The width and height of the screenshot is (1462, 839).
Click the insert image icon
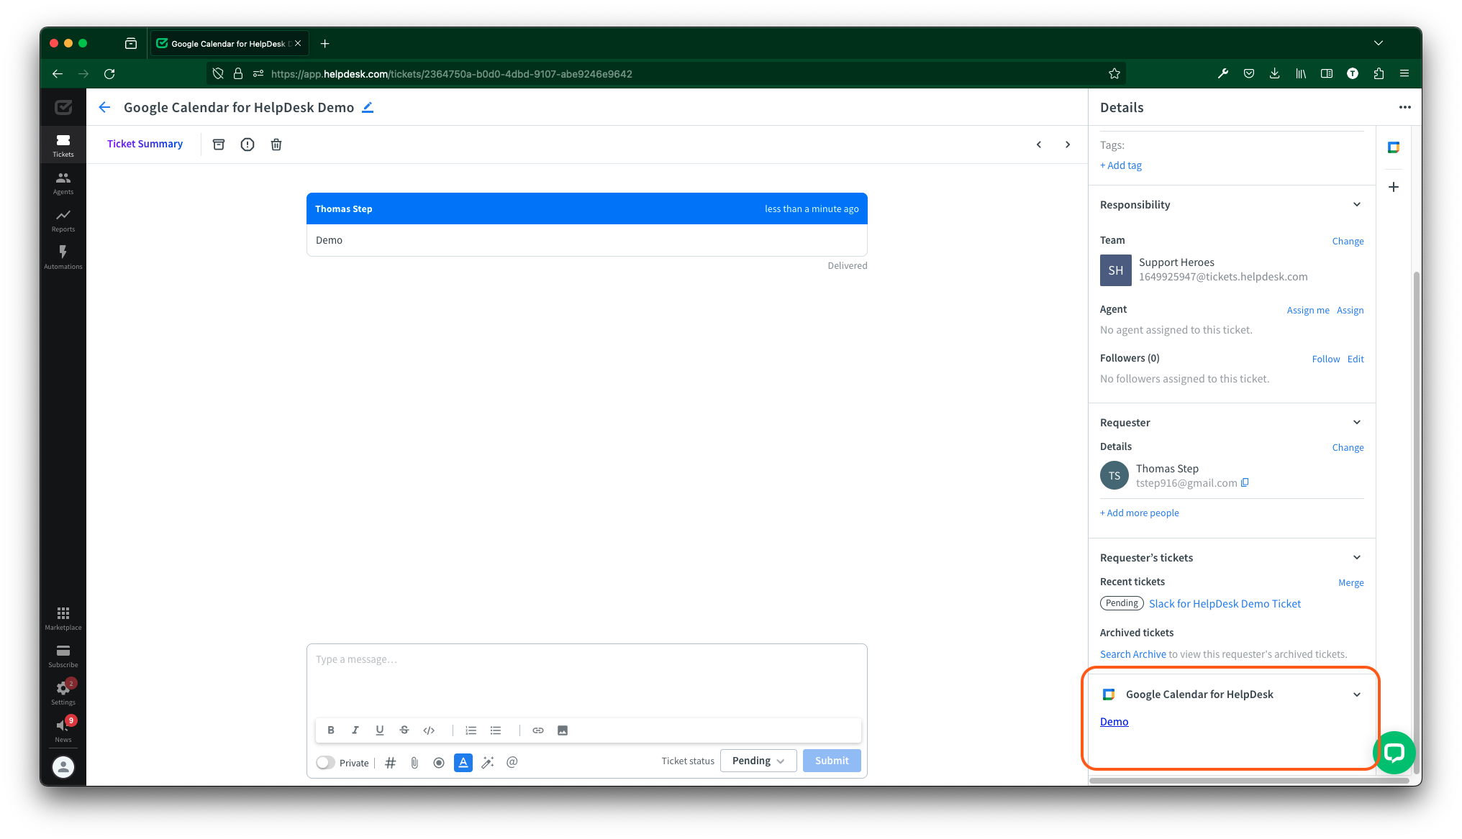(563, 730)
